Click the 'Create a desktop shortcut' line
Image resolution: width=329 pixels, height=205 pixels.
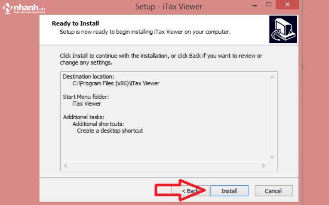tap(110, 131)
